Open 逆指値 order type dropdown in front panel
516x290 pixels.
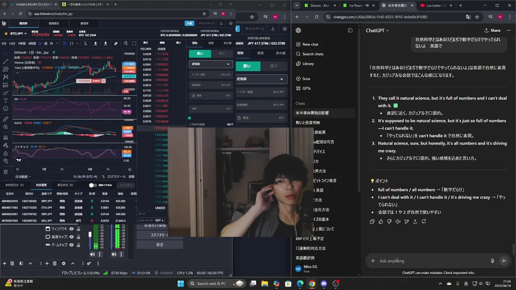[x=211, y=64]
